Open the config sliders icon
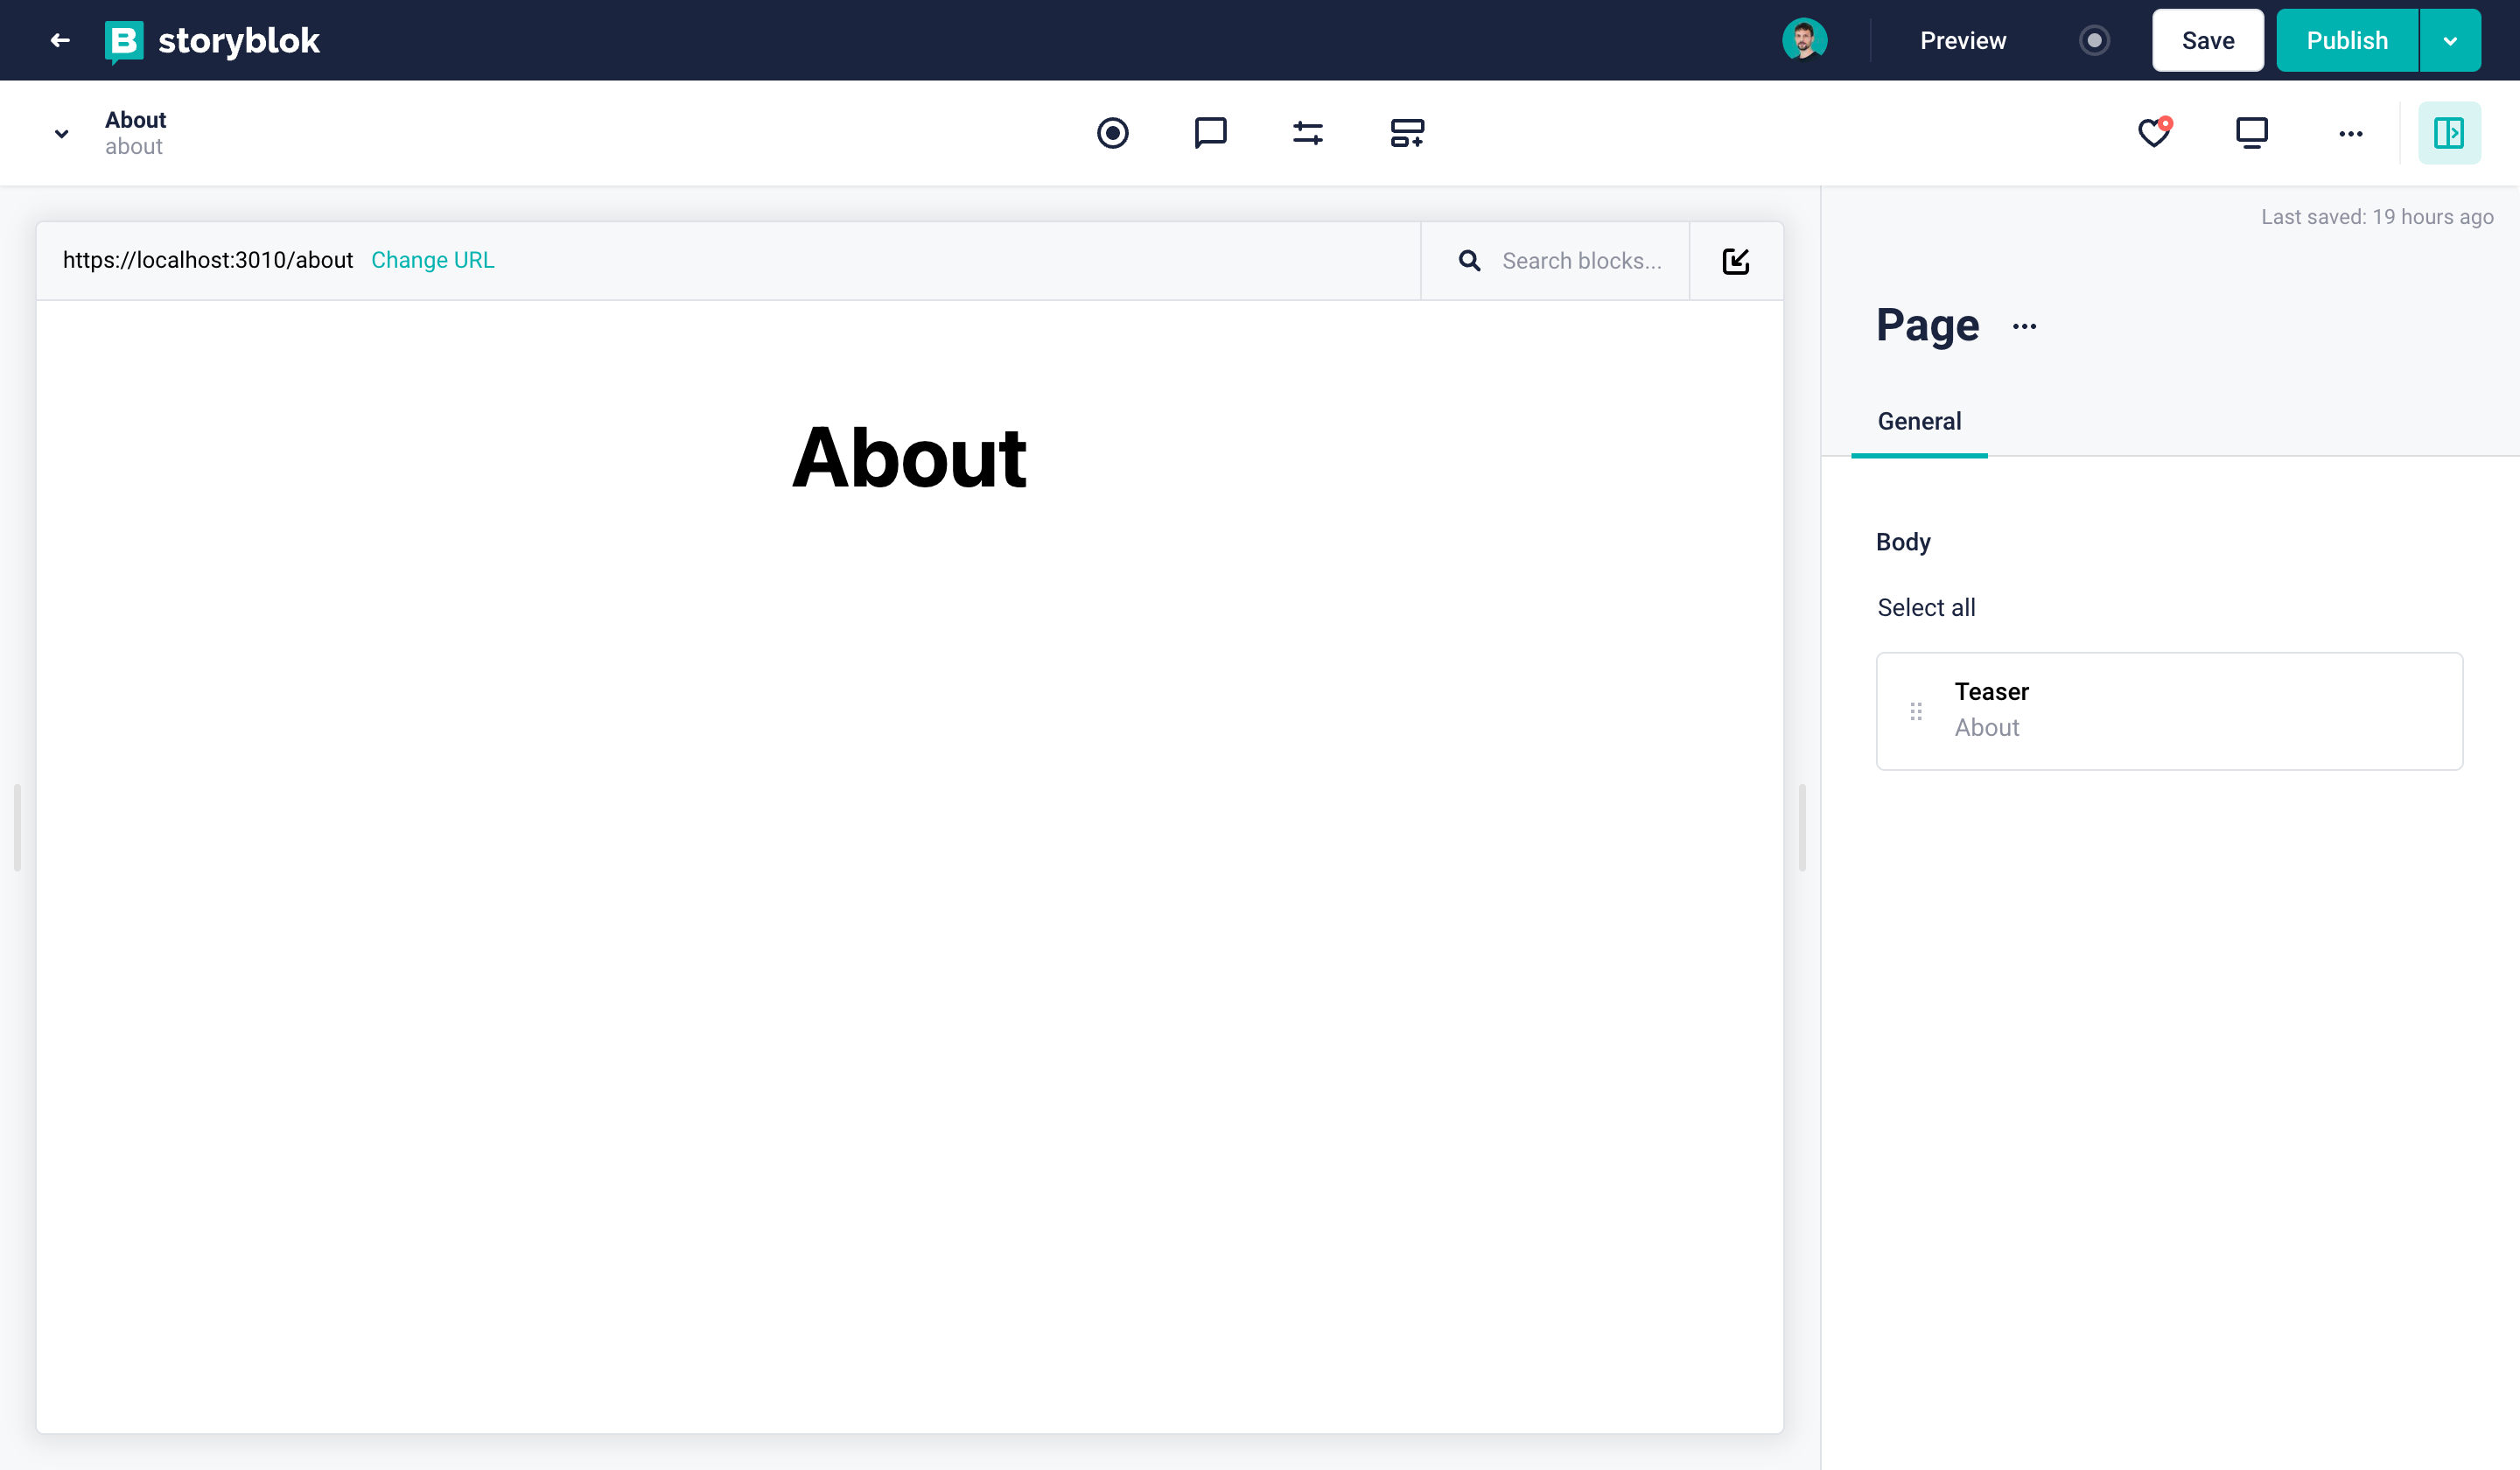 click(x=1308, y=133)
